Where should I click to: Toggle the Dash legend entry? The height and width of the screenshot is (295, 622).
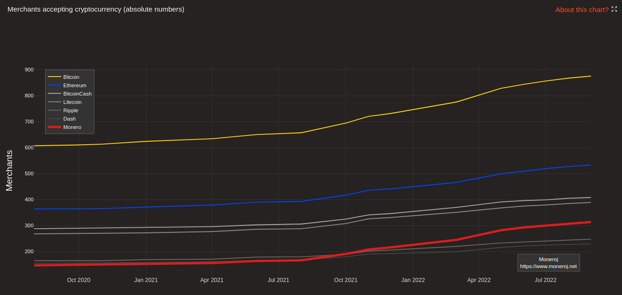click(x=70, y=119)
